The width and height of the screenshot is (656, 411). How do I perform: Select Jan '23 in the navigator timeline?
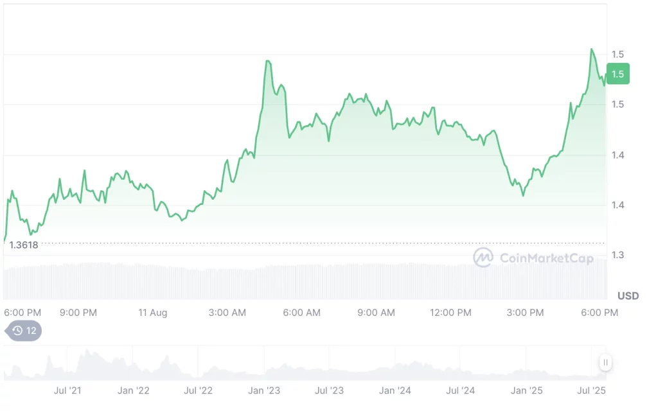[264, 390]
